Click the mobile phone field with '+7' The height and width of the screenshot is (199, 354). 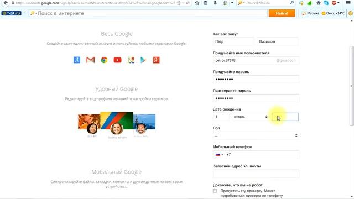click(x=256, y=155)
